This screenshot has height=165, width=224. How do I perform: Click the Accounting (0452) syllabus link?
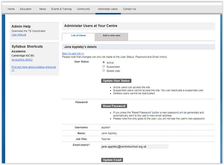(23, 60)
